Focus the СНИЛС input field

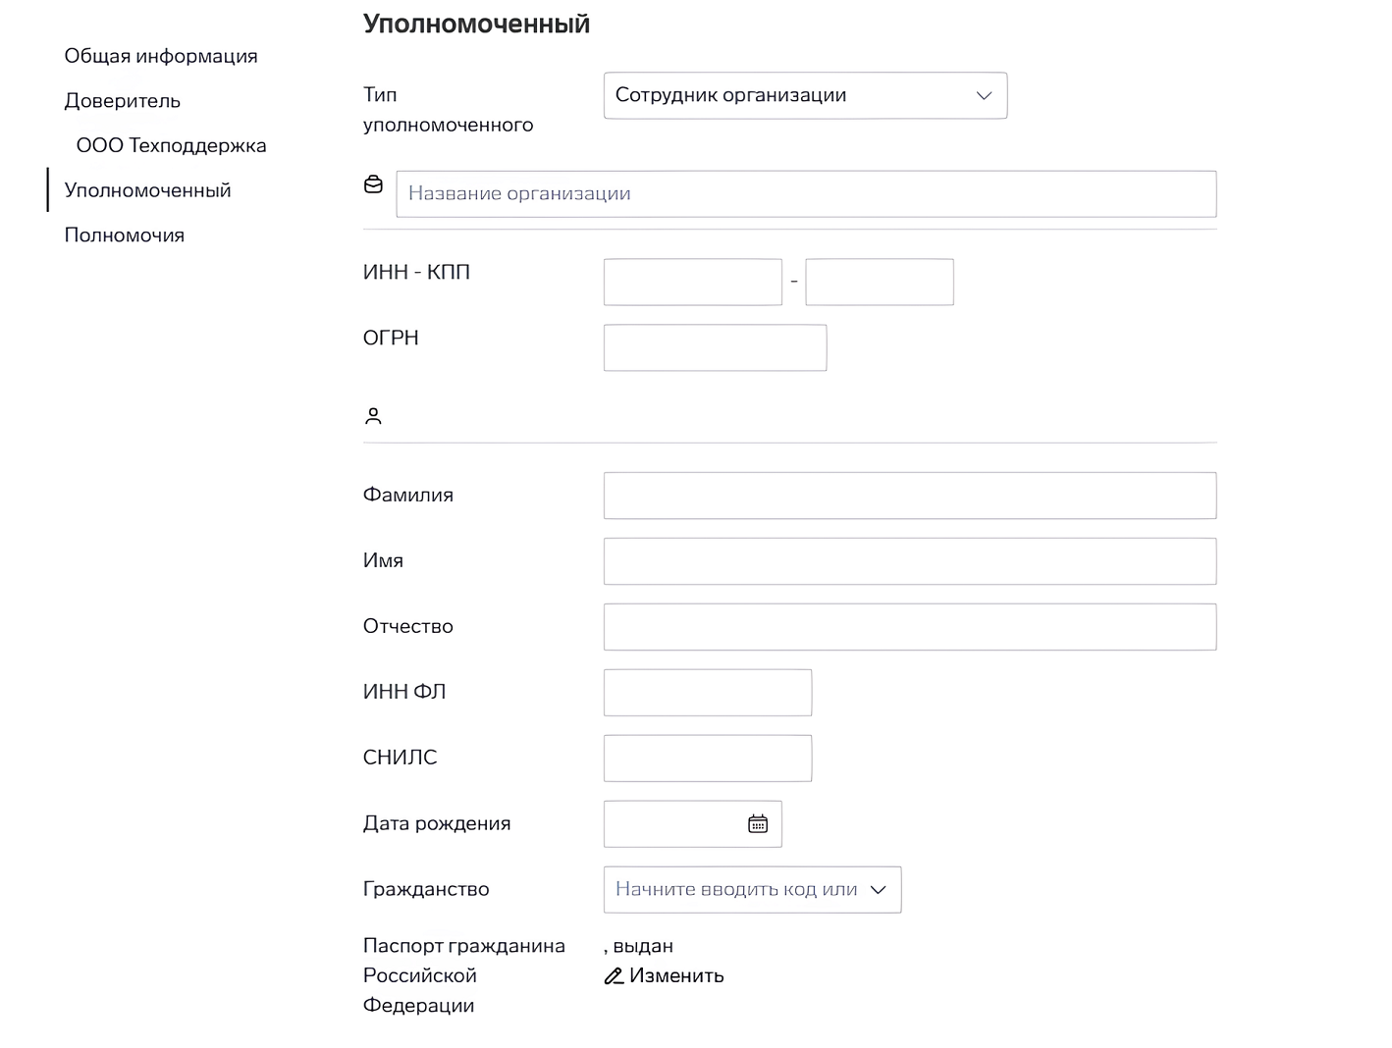708,759
